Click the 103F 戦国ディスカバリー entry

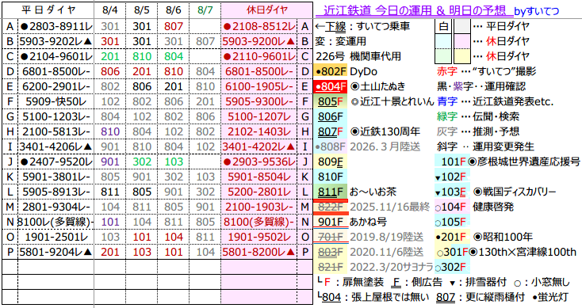pyautogui.click(x=496, y=192)
